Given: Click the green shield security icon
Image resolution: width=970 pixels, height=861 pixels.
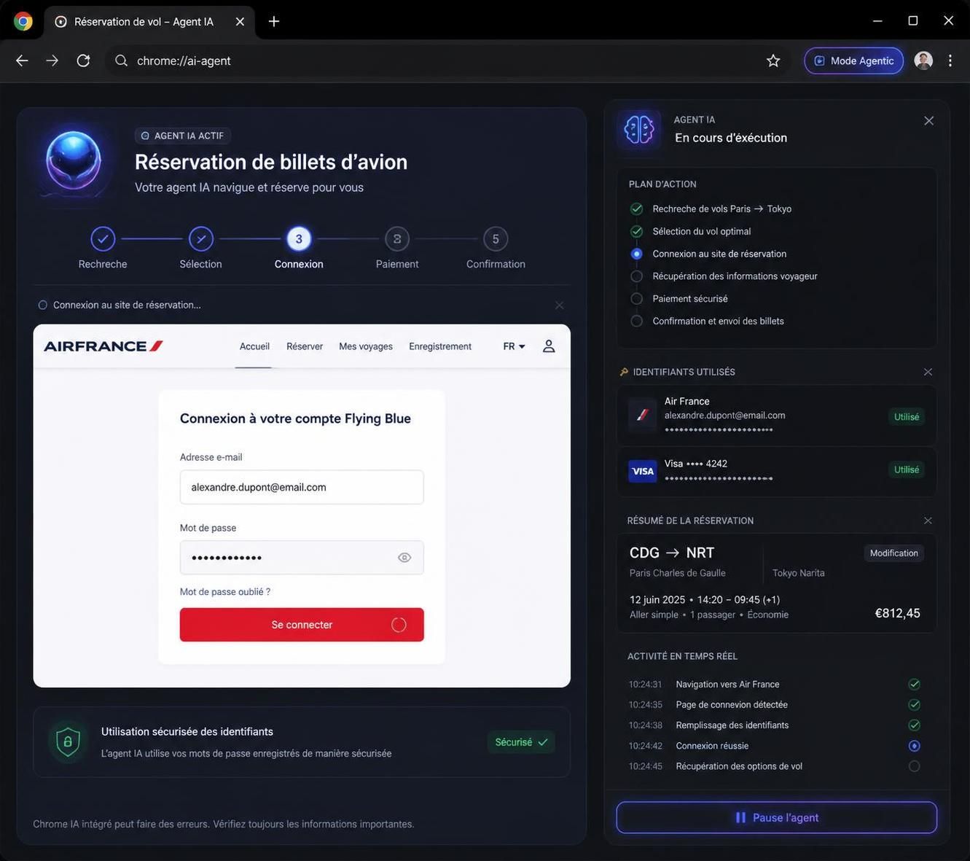Looking at the screenshot, I should (x=68, y=742).
